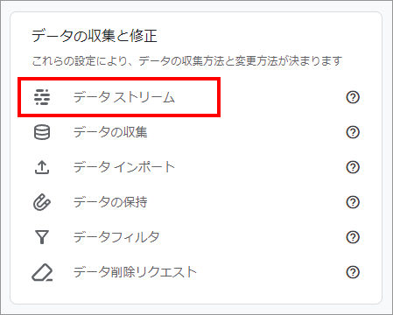Click the upload icon for データ インポート
The height and width of the screenshot is (315, 393).
tap(42, 167)
